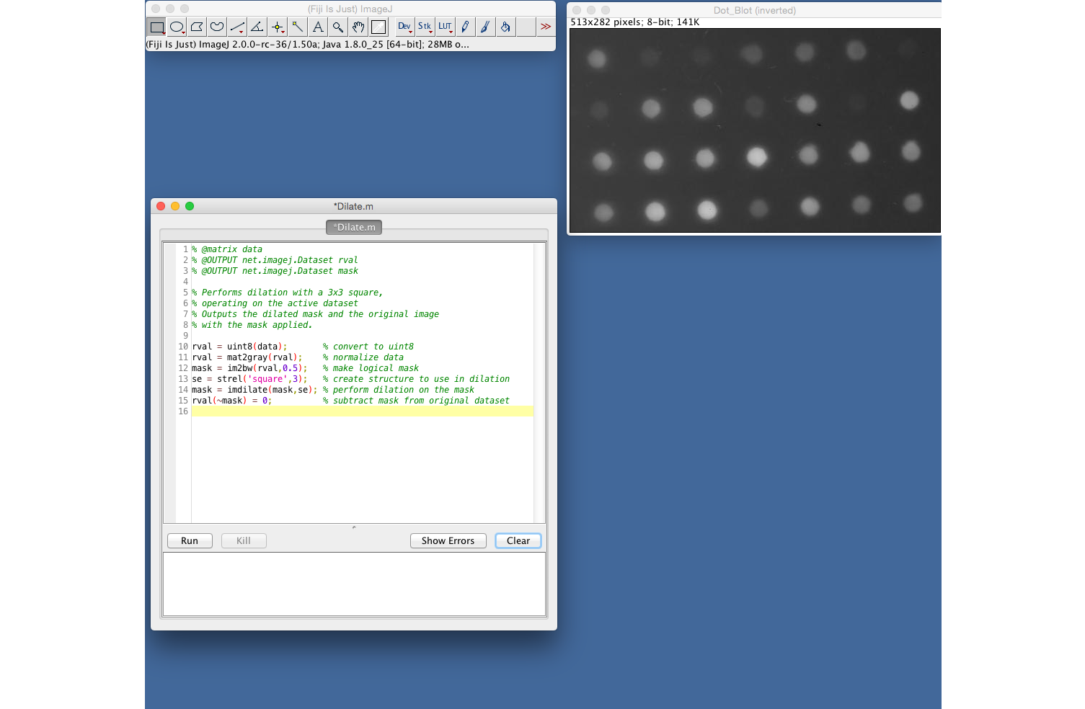
Task: Select the Color picker eyedropper tool
Action: [x=378, y=27]
